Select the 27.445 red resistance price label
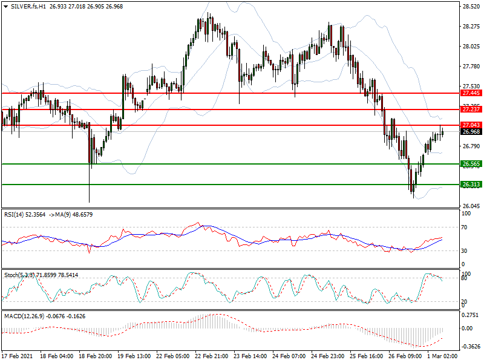 [471, 93]
